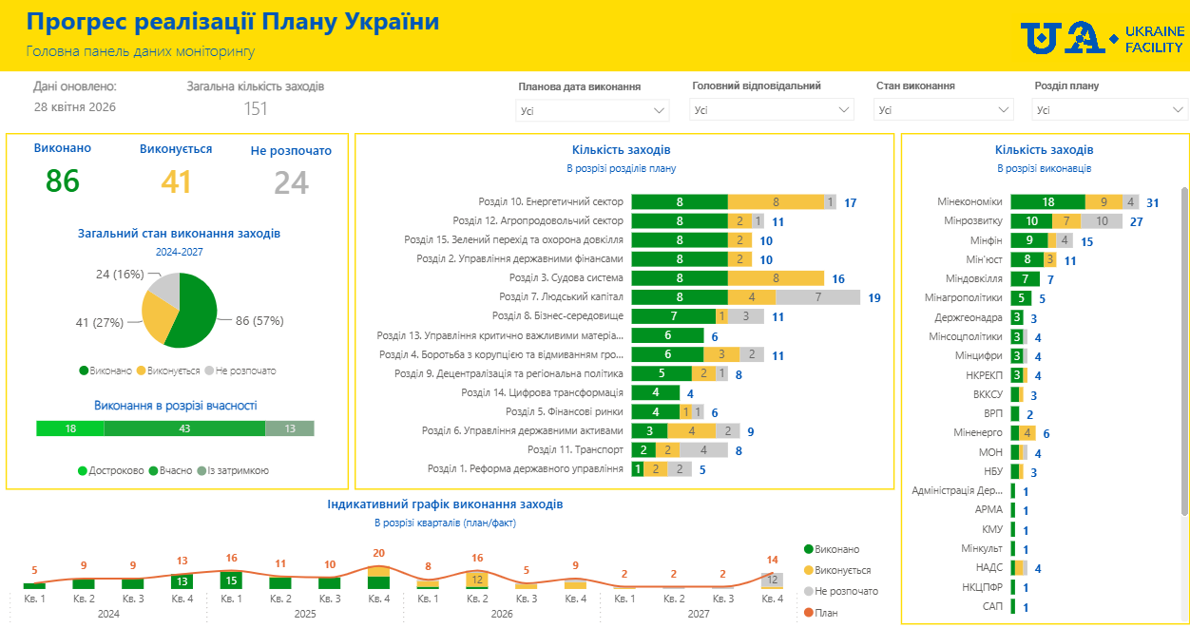1190x628 pixels.
Task: Select Розділ 7 Людський капітал gray segment
Action: tap(818, 297)
